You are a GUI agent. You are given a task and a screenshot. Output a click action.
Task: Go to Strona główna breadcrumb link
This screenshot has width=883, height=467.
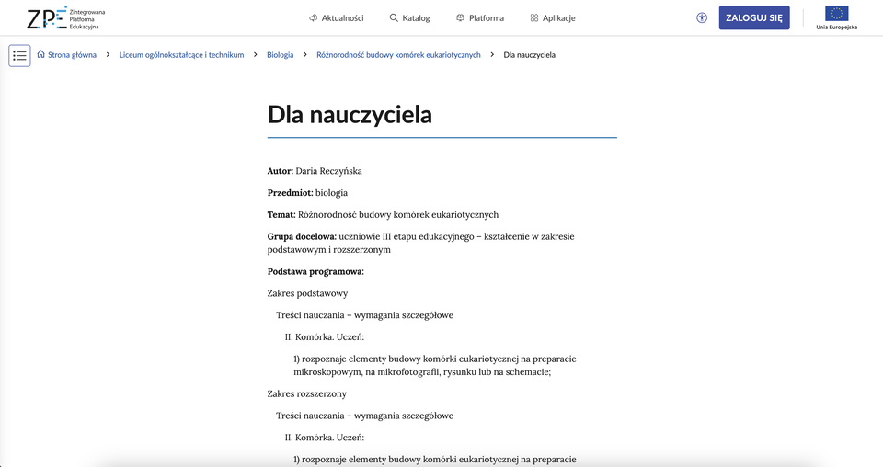(x=72, y=55)
